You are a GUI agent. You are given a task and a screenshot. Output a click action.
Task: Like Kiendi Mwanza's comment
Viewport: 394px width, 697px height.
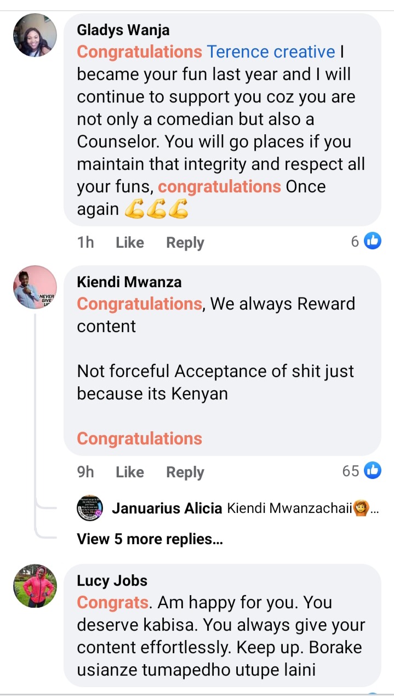pyautogui.click(x=130, y=472)
